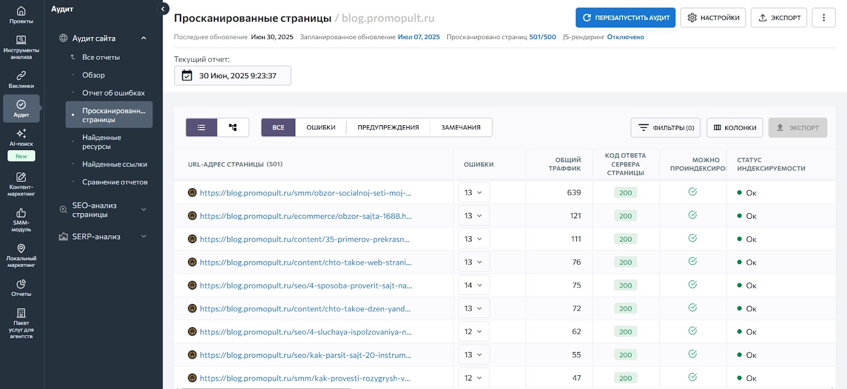The width and height of the screenshot is (847, 389).
Task: Switch to tree structure view
Action: [x=233, y=127]
